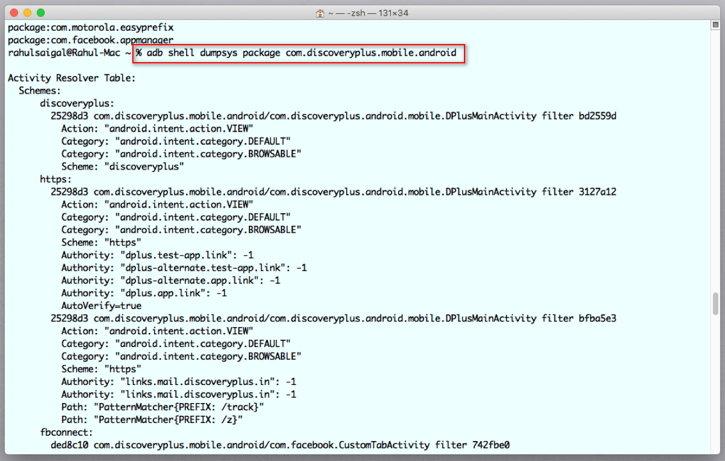Click the home folder icon in title bar
Screen dimensions: 725x461
point(321,13)
